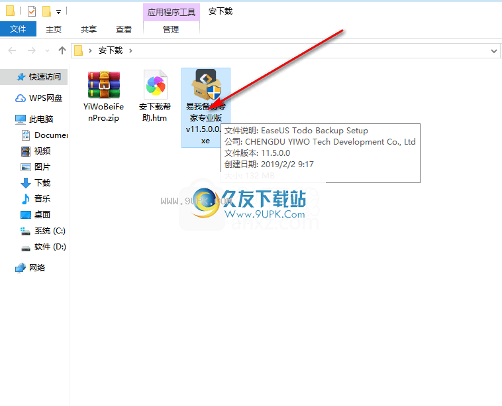Click the 桌面 desktop icon
The height and width of the screenshot is (406, 502).
(x=26, y=215)
